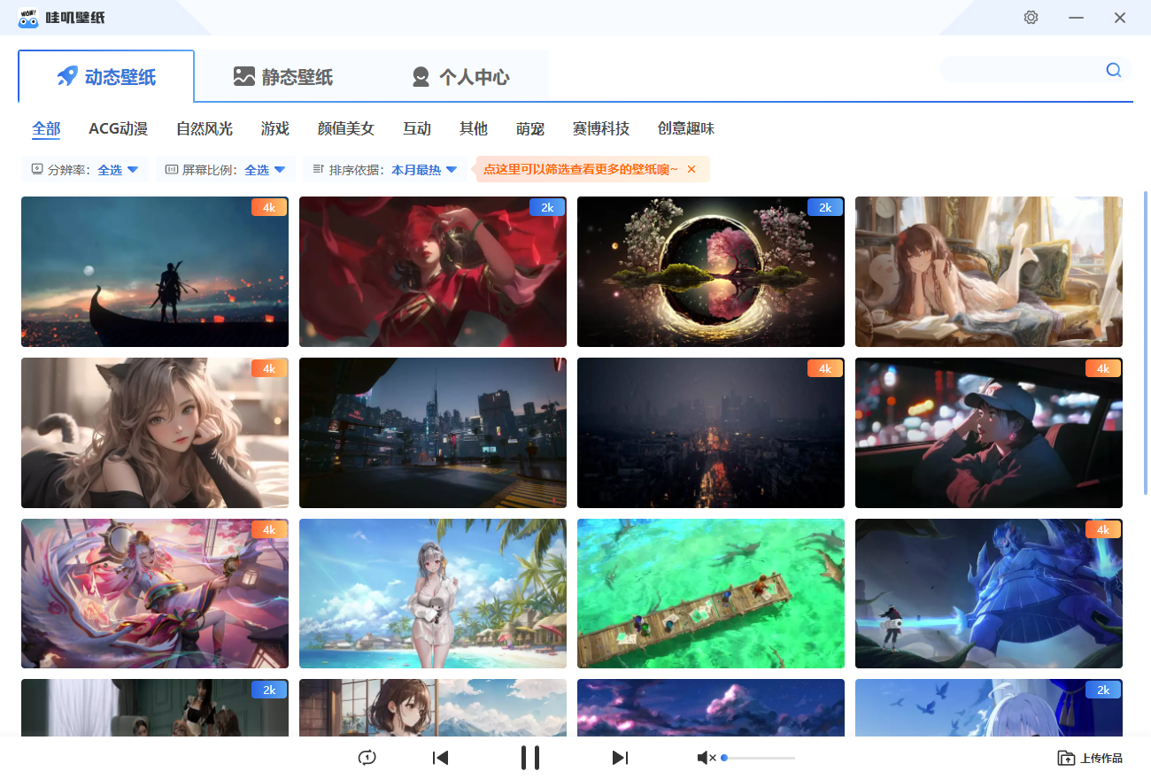The width and height of the screenshot is (1151, 779).
Task: Click the search magnifier icon
Action: [x=1113, y=69]
